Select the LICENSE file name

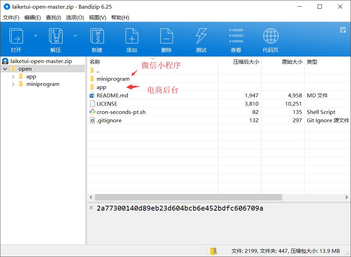point(107,104)
